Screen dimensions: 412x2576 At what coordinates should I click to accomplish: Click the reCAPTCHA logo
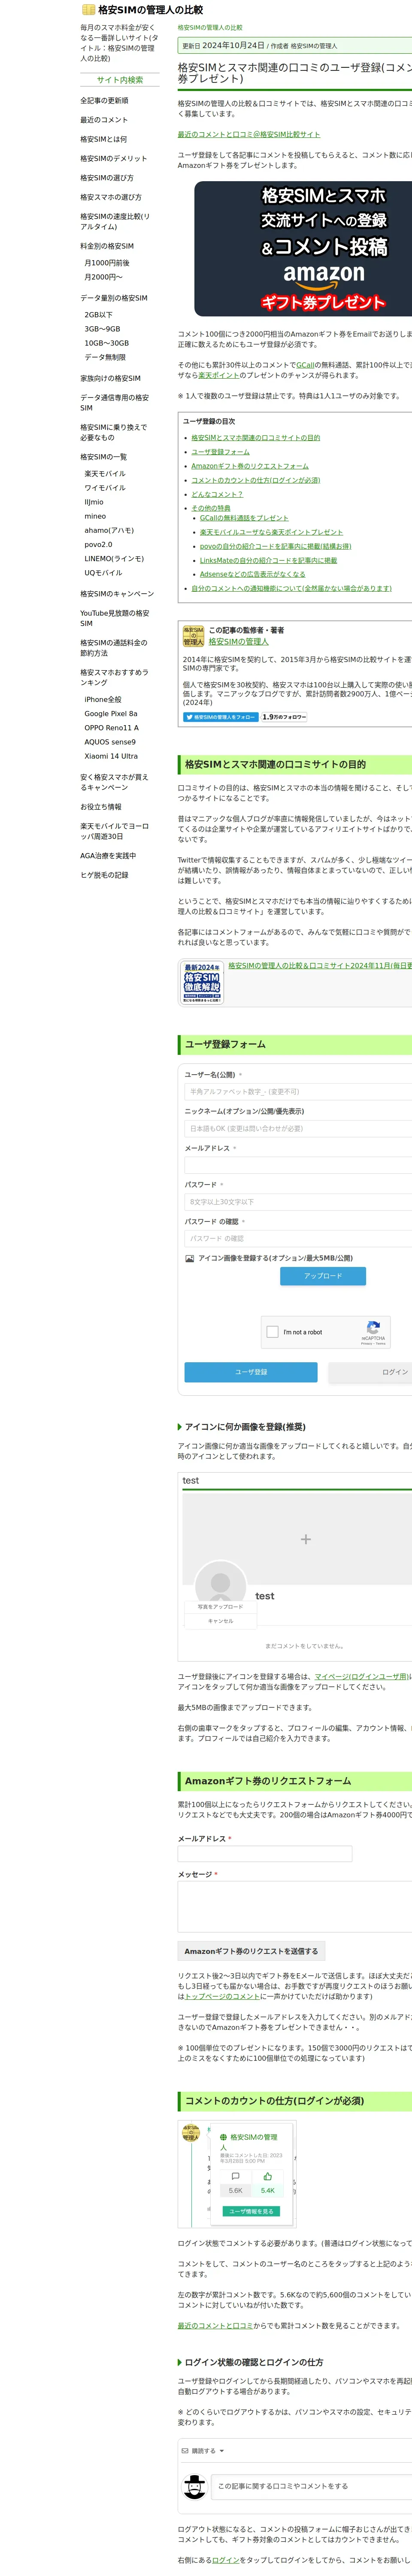373,1327
